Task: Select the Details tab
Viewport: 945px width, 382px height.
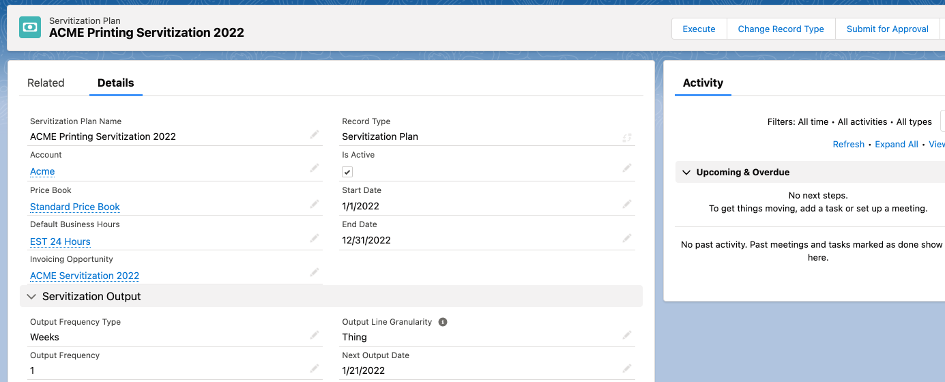Action: [x=116, y=83]
